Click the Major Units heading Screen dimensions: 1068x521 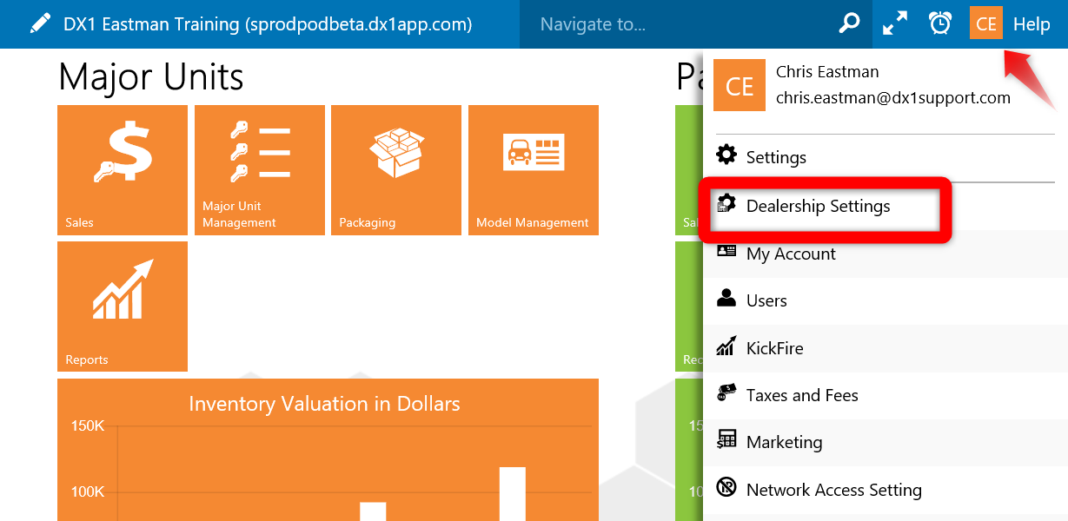point(151,77)
